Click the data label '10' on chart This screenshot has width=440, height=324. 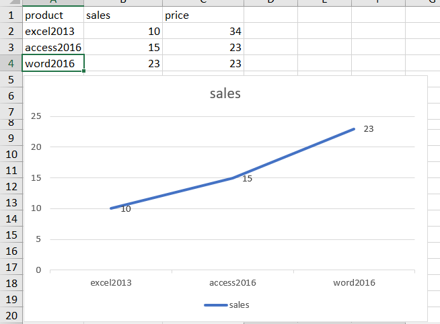[126, 209]
